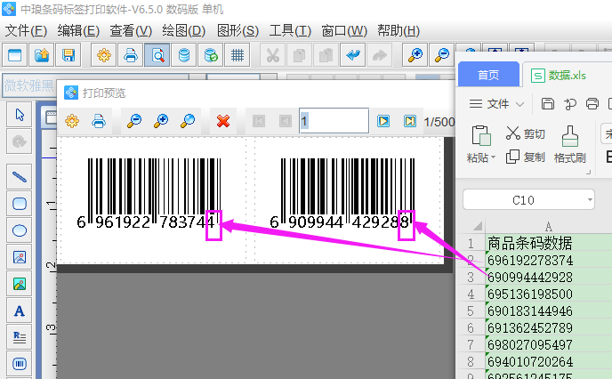This screenshot has height=379, width=612.
Task: Select the text tool (A icon)
Action: [x=20, y=310]
